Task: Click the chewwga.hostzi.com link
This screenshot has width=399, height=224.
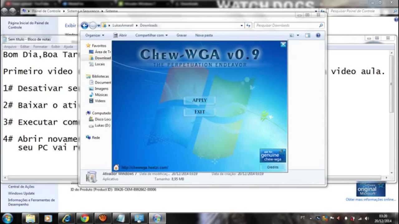Action: [x=145, y=167]
